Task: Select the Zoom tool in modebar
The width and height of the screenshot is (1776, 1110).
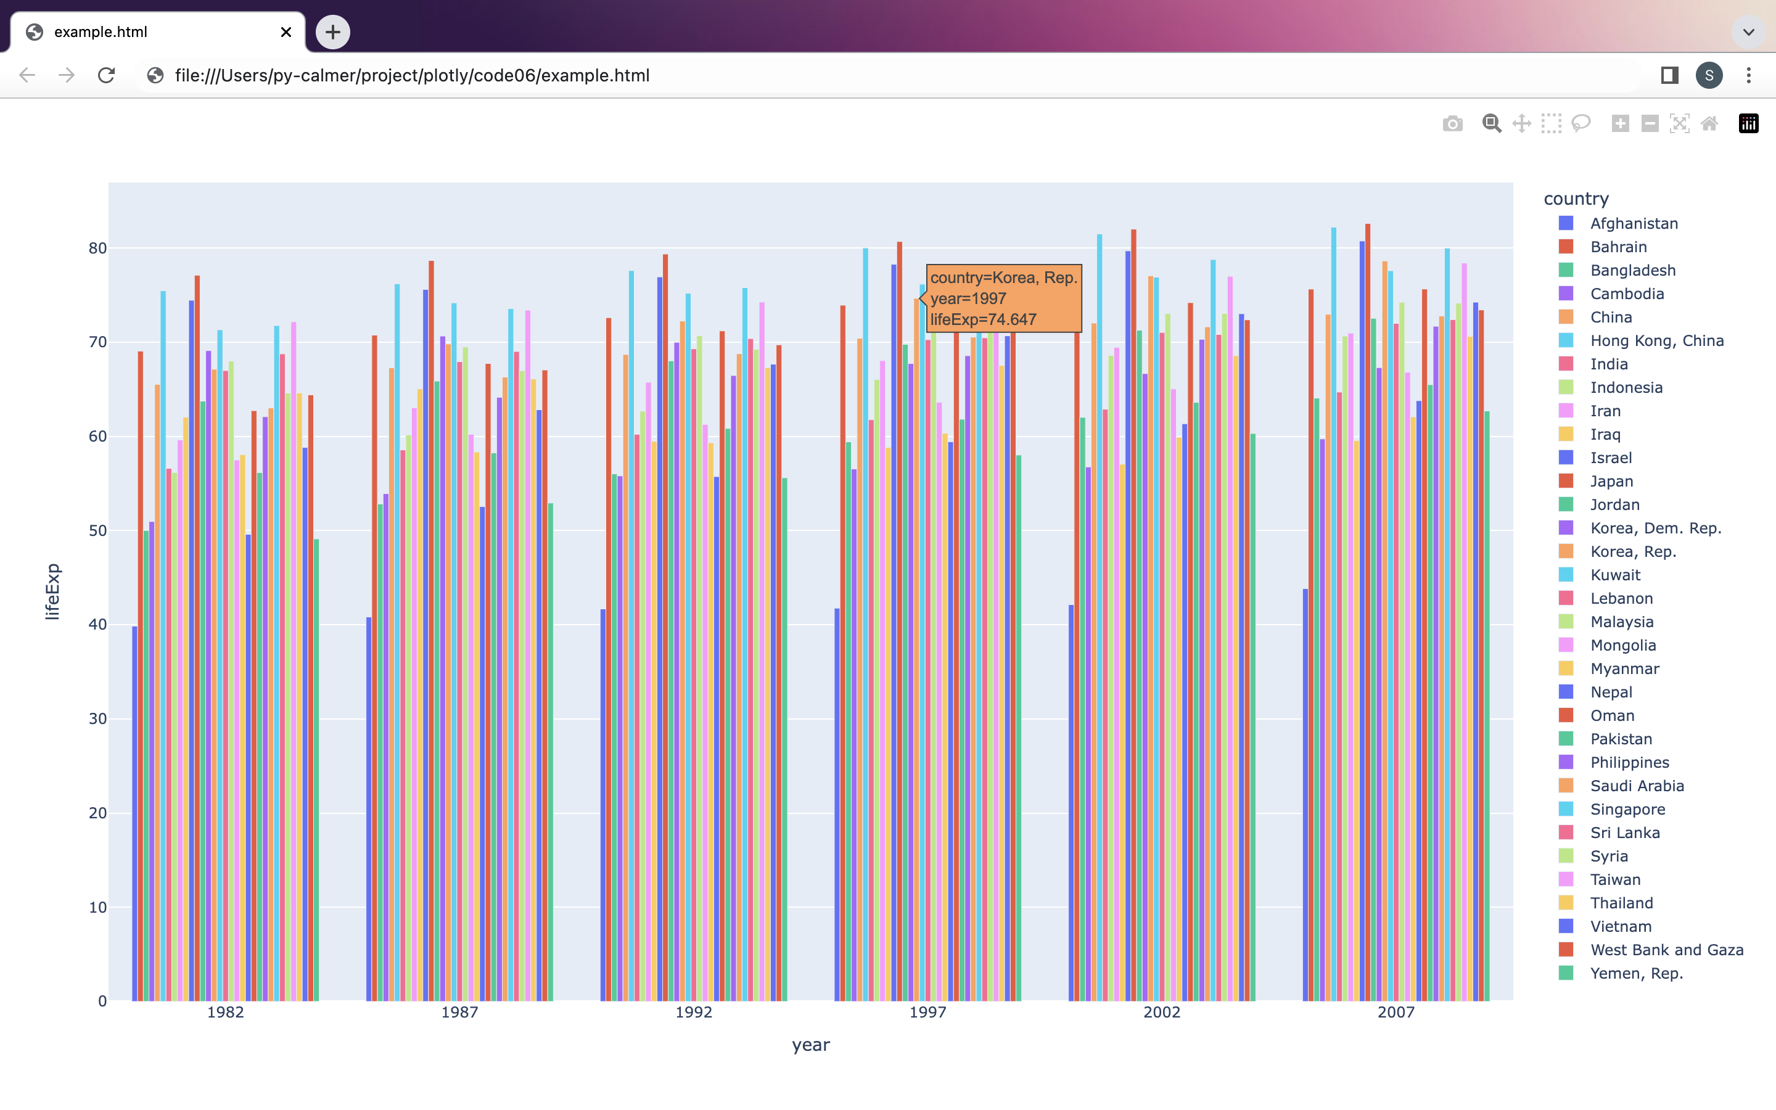Action: (x=1491, y=123)
